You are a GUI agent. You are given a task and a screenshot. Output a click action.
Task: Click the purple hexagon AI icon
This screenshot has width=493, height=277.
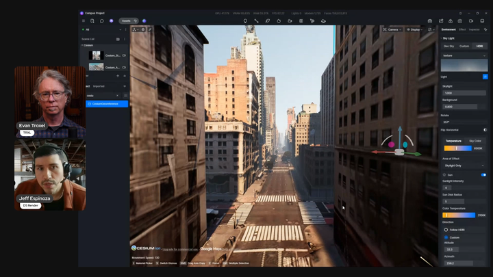click(112, 21)
